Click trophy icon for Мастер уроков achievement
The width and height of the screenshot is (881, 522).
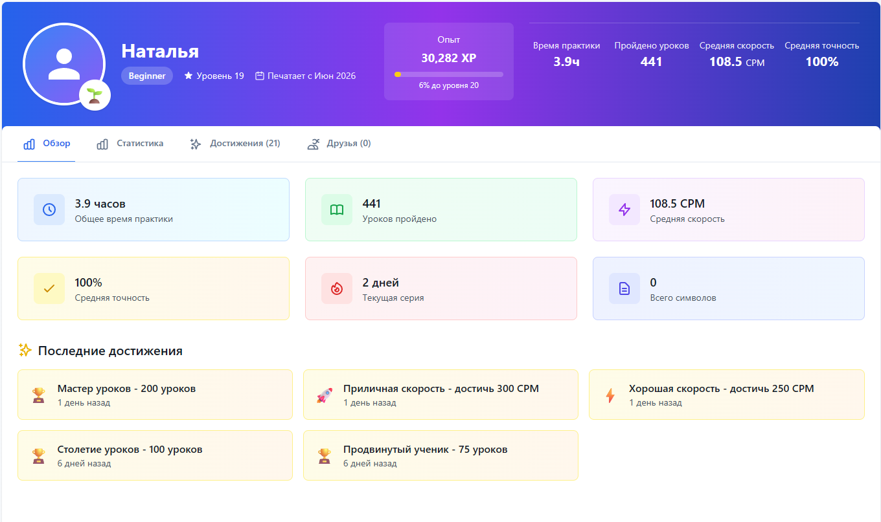(x=38, y=395)
